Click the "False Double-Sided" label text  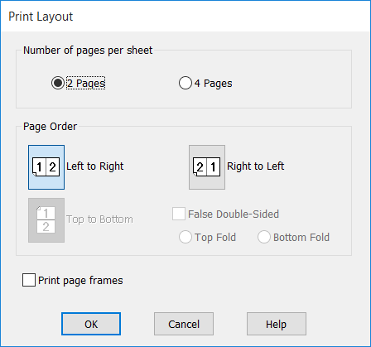[x=234, y=214]
